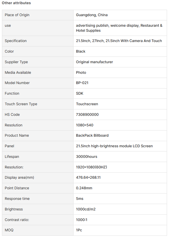Click the 30000hours lifespan value
Screen dimensions: 174x238
point(87,157)
